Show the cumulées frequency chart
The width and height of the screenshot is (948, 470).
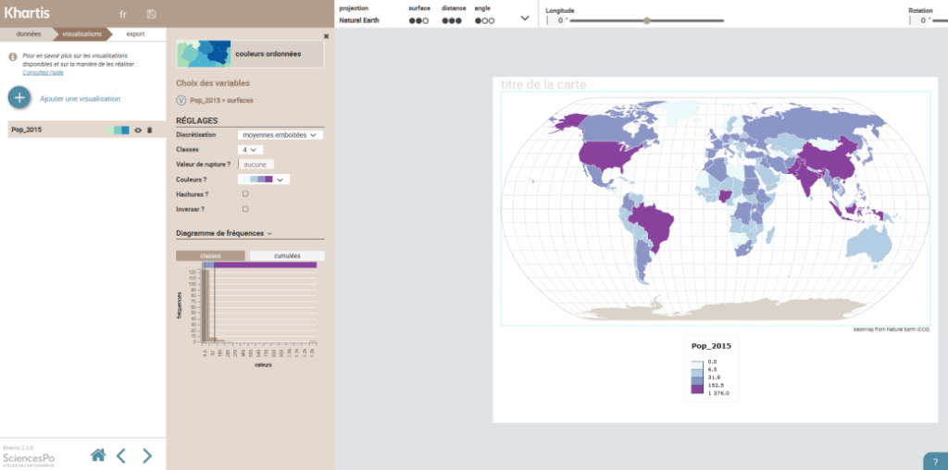tap(286, 255)
